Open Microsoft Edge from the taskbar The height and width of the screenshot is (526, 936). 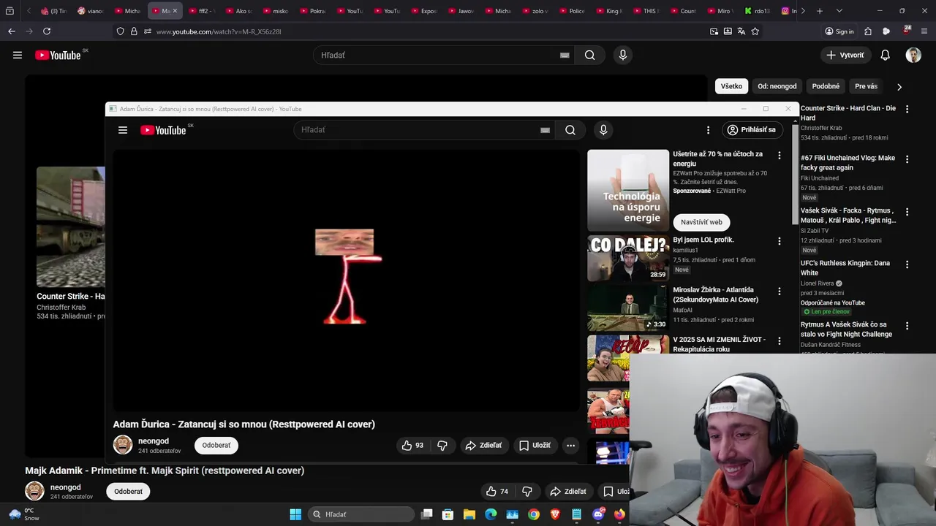coord(491,514)
